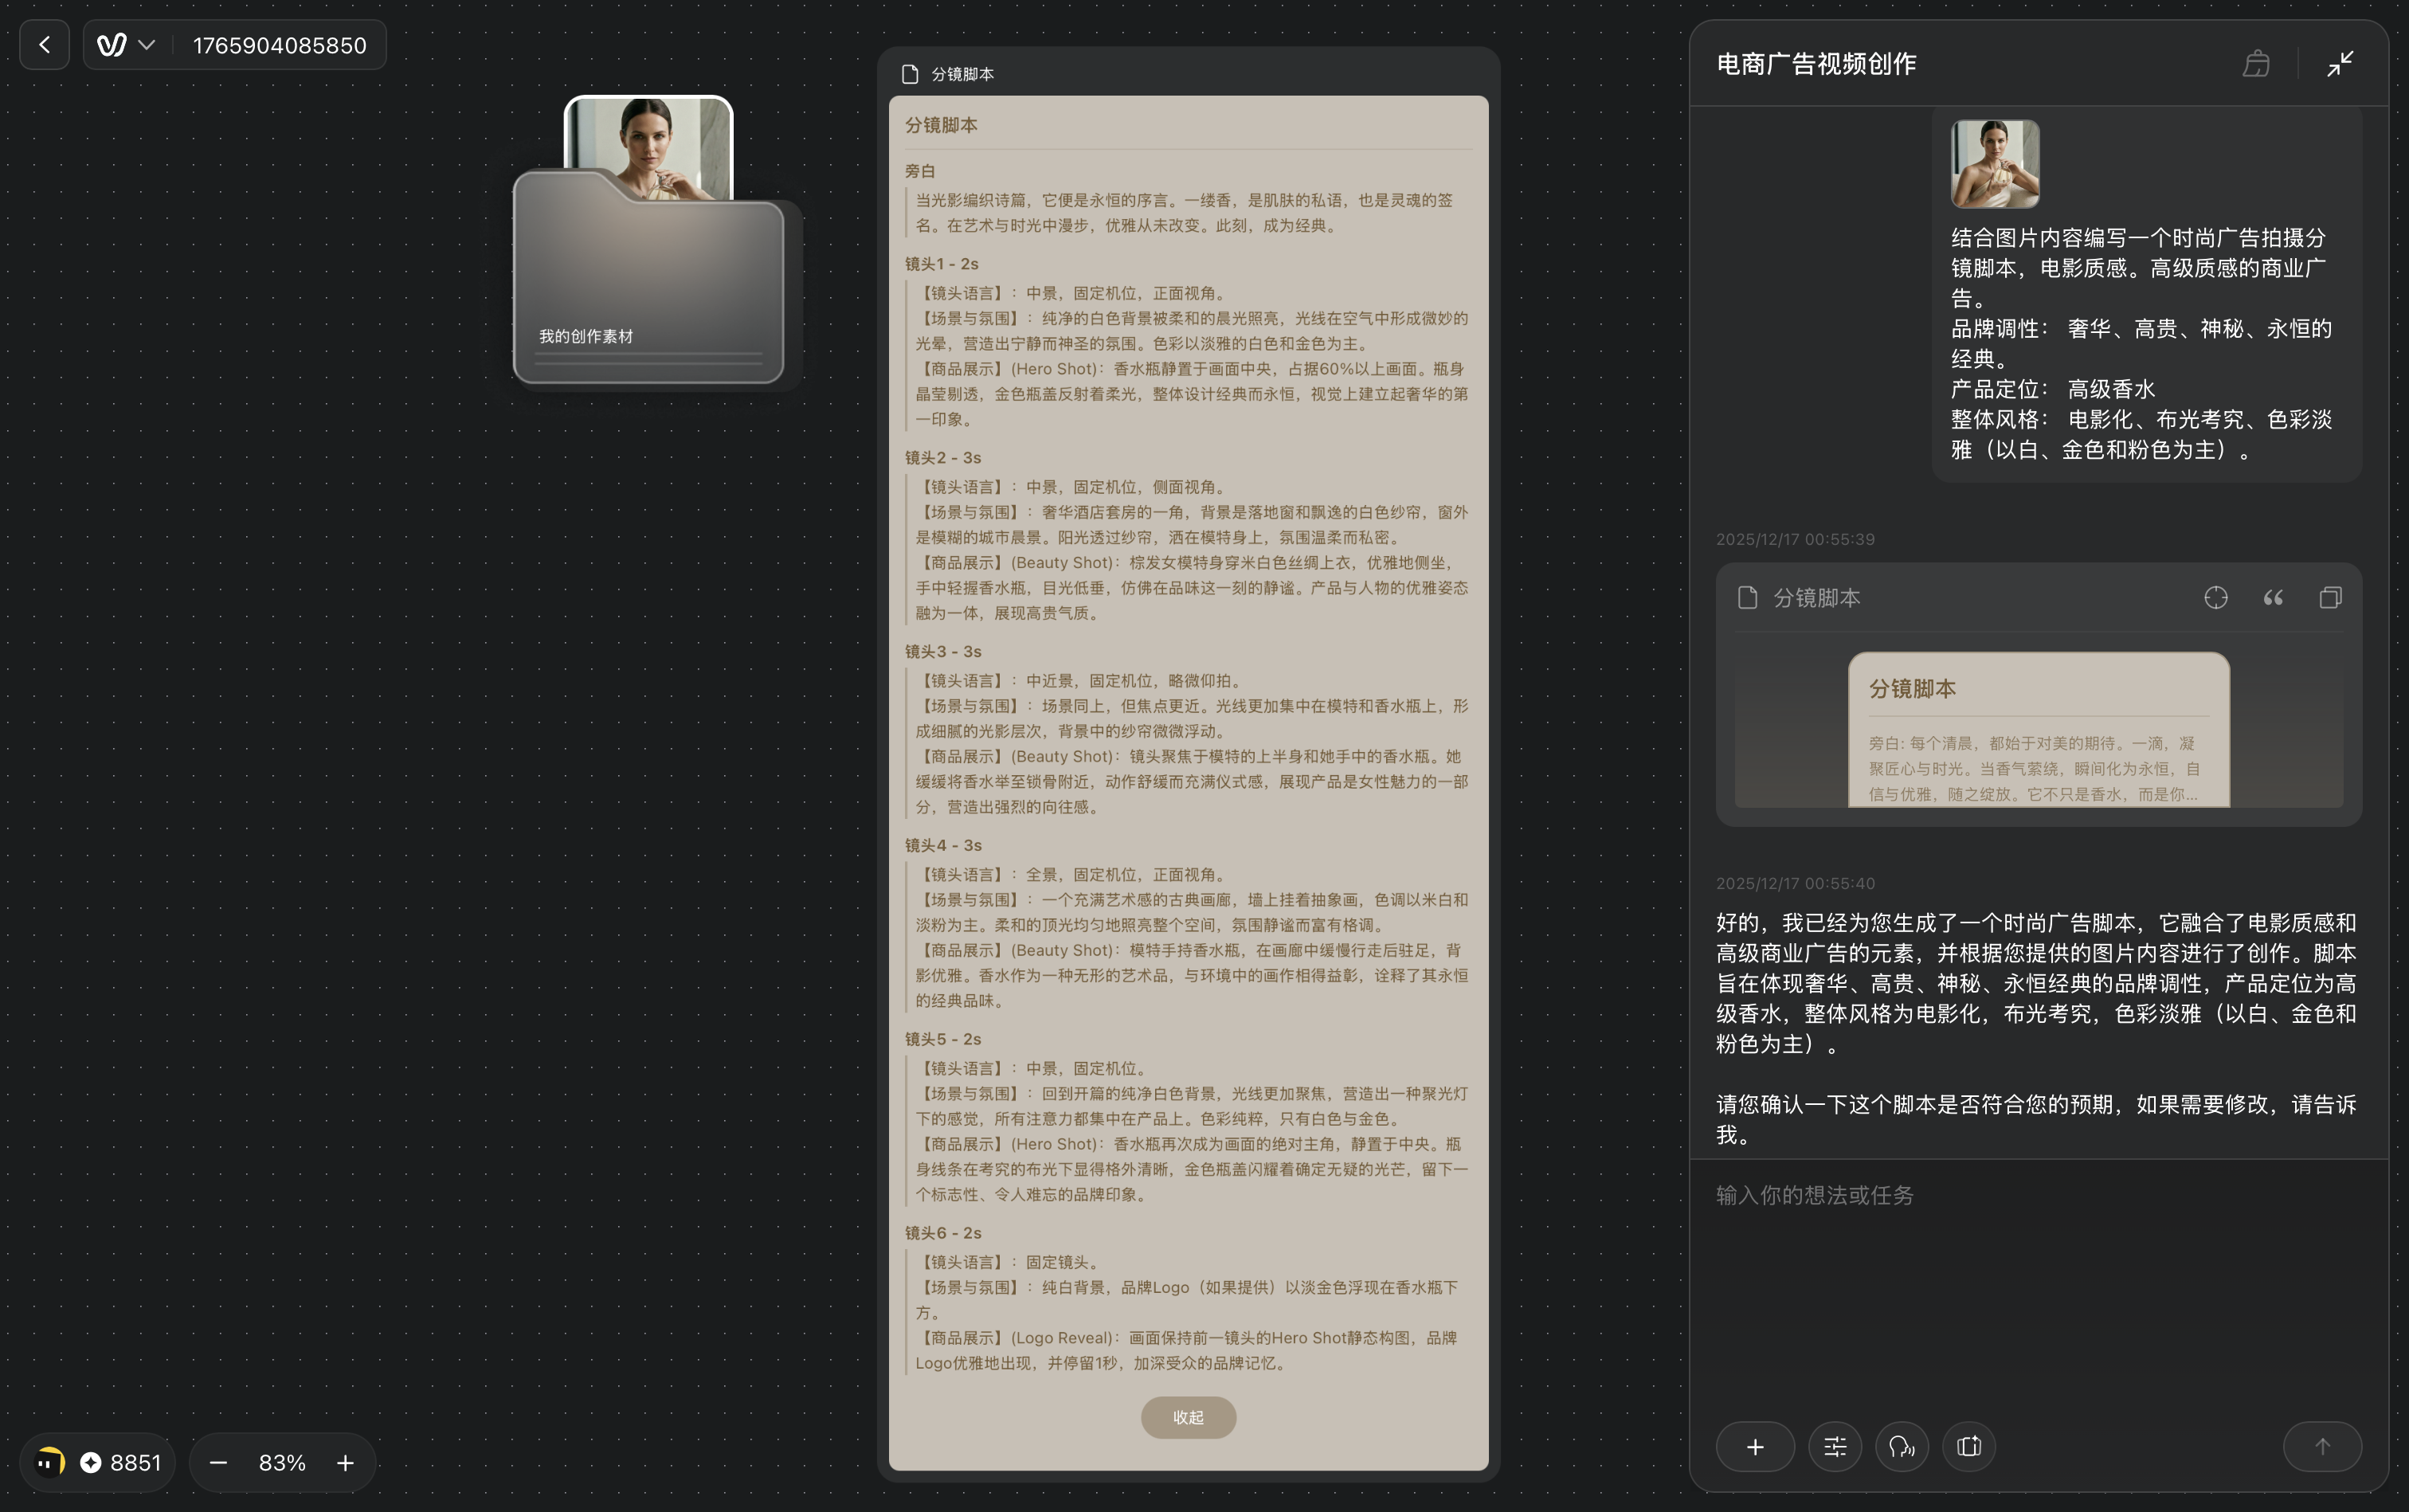Click the back arrow button
Screen dimensions: 2409x1512
point(44,45)
